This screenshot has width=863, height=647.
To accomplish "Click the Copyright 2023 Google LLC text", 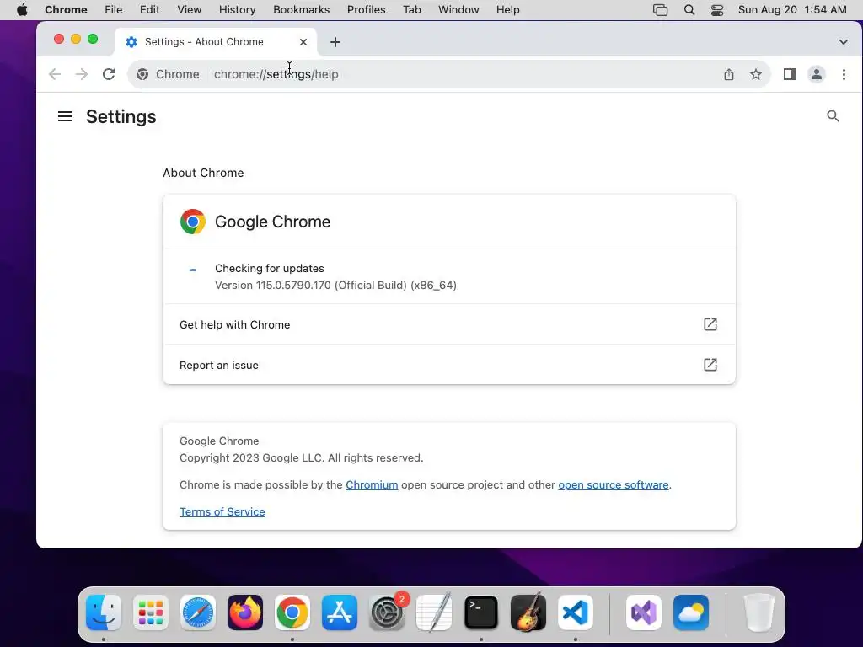I will click(x=301, y=457).
